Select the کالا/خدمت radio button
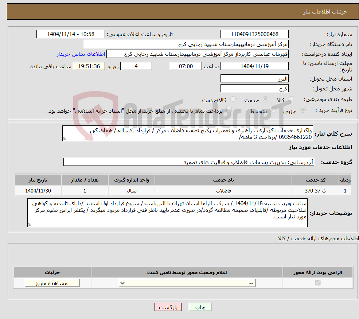This screenshot has width=359, height=319. [x=233, y=99]
